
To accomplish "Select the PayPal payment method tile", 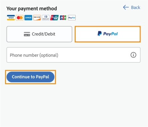I will tap(107, 34).
